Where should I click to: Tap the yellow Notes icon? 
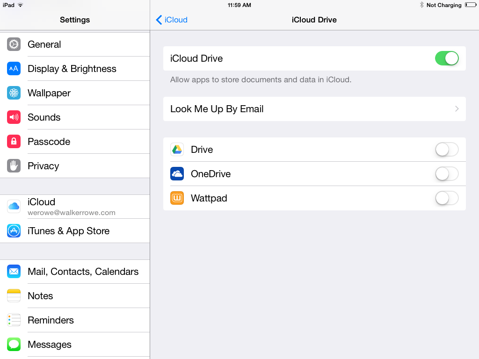tap(14, 295)
